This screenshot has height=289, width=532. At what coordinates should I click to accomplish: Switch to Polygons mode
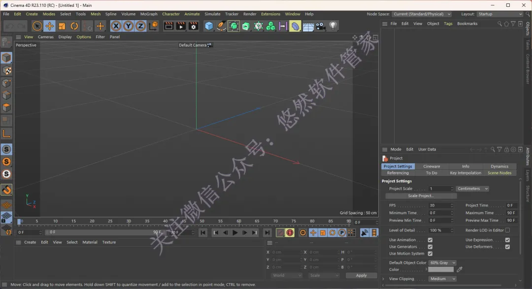coord(6,108)
